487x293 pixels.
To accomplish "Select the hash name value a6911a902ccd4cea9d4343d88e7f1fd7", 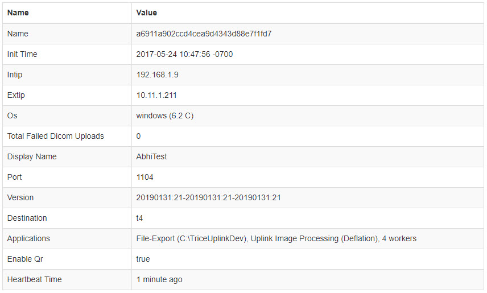I will 204,34.
